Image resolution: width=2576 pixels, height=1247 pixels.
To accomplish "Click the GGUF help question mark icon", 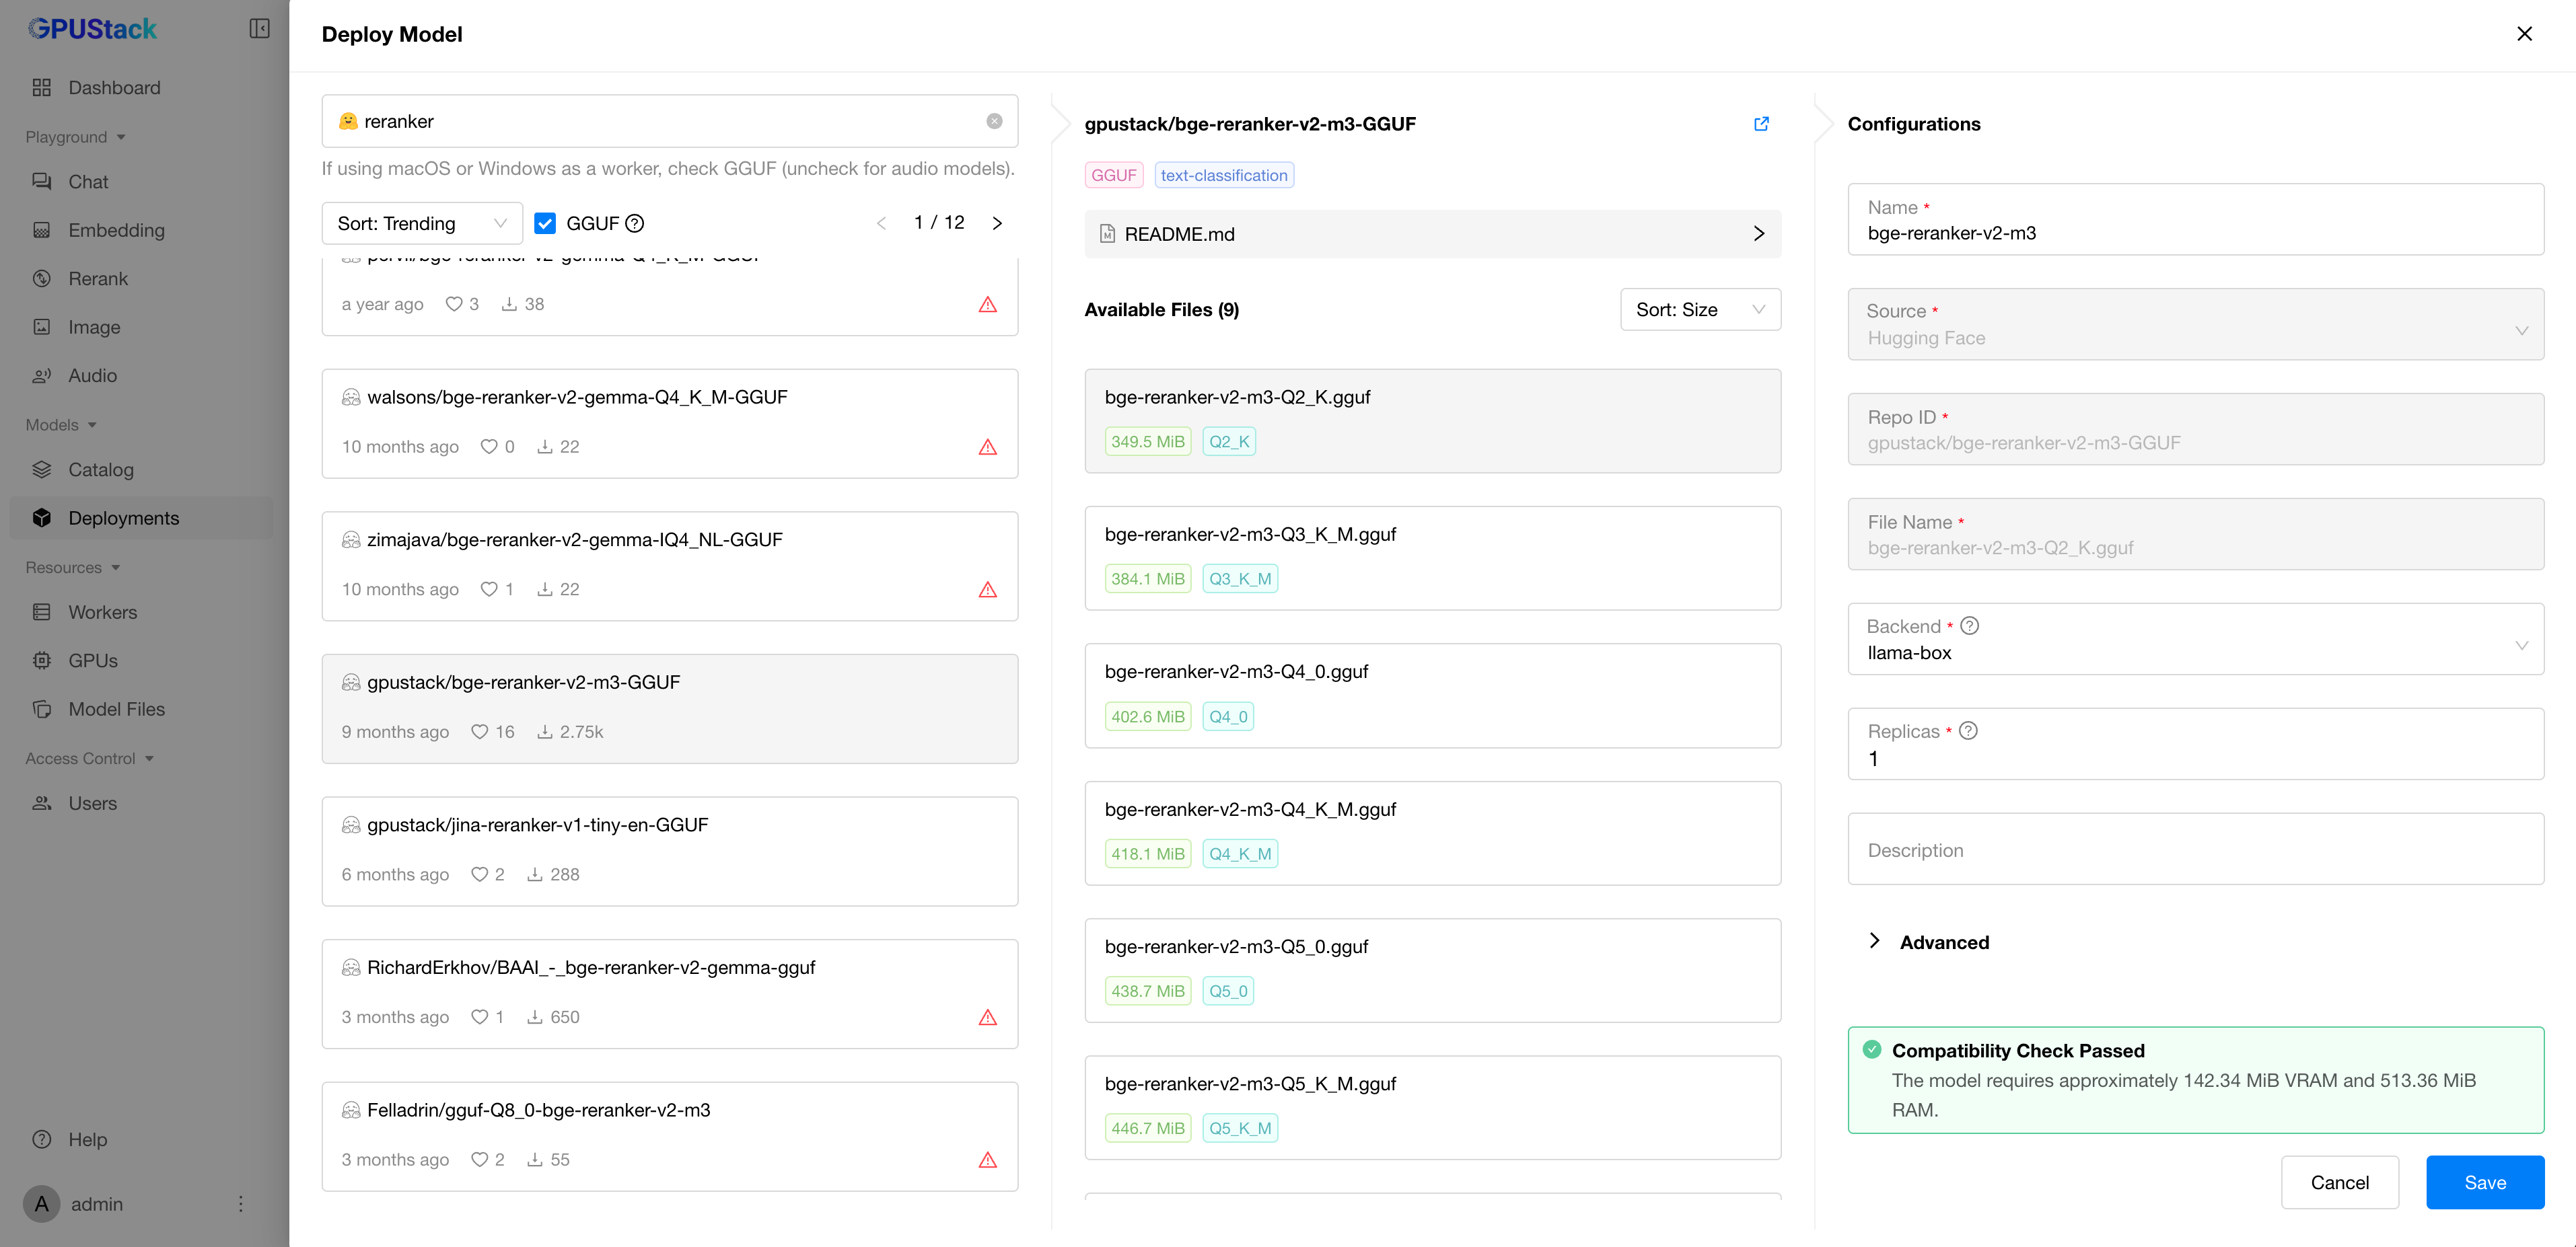I will (x=634, y=224).
